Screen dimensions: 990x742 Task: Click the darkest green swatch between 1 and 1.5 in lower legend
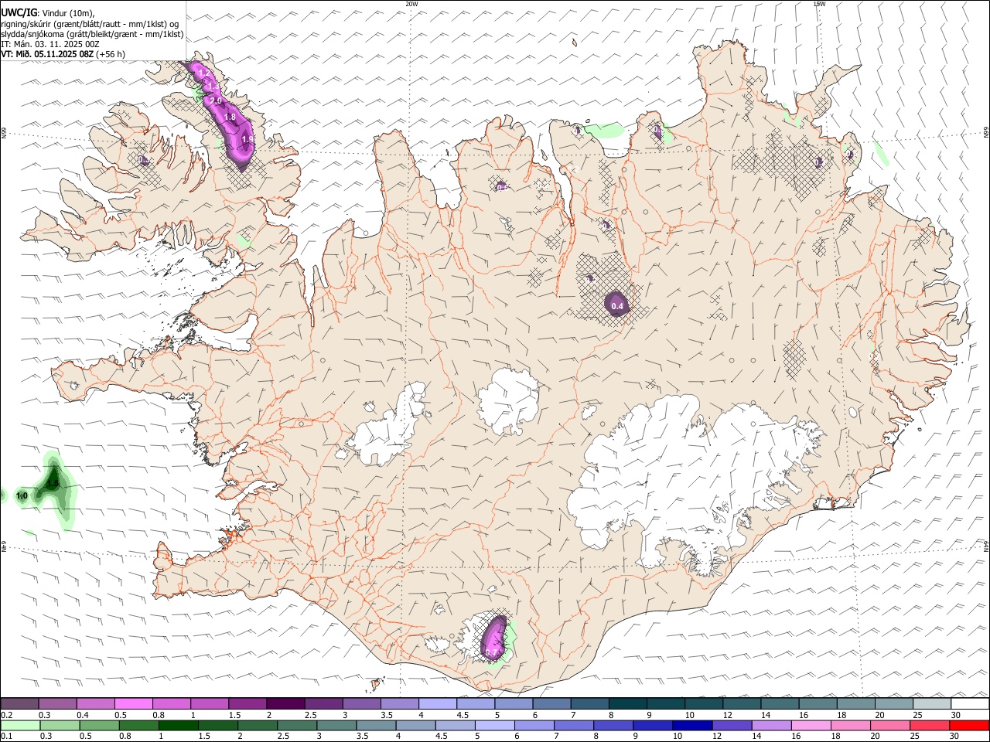tap(179, 725)
